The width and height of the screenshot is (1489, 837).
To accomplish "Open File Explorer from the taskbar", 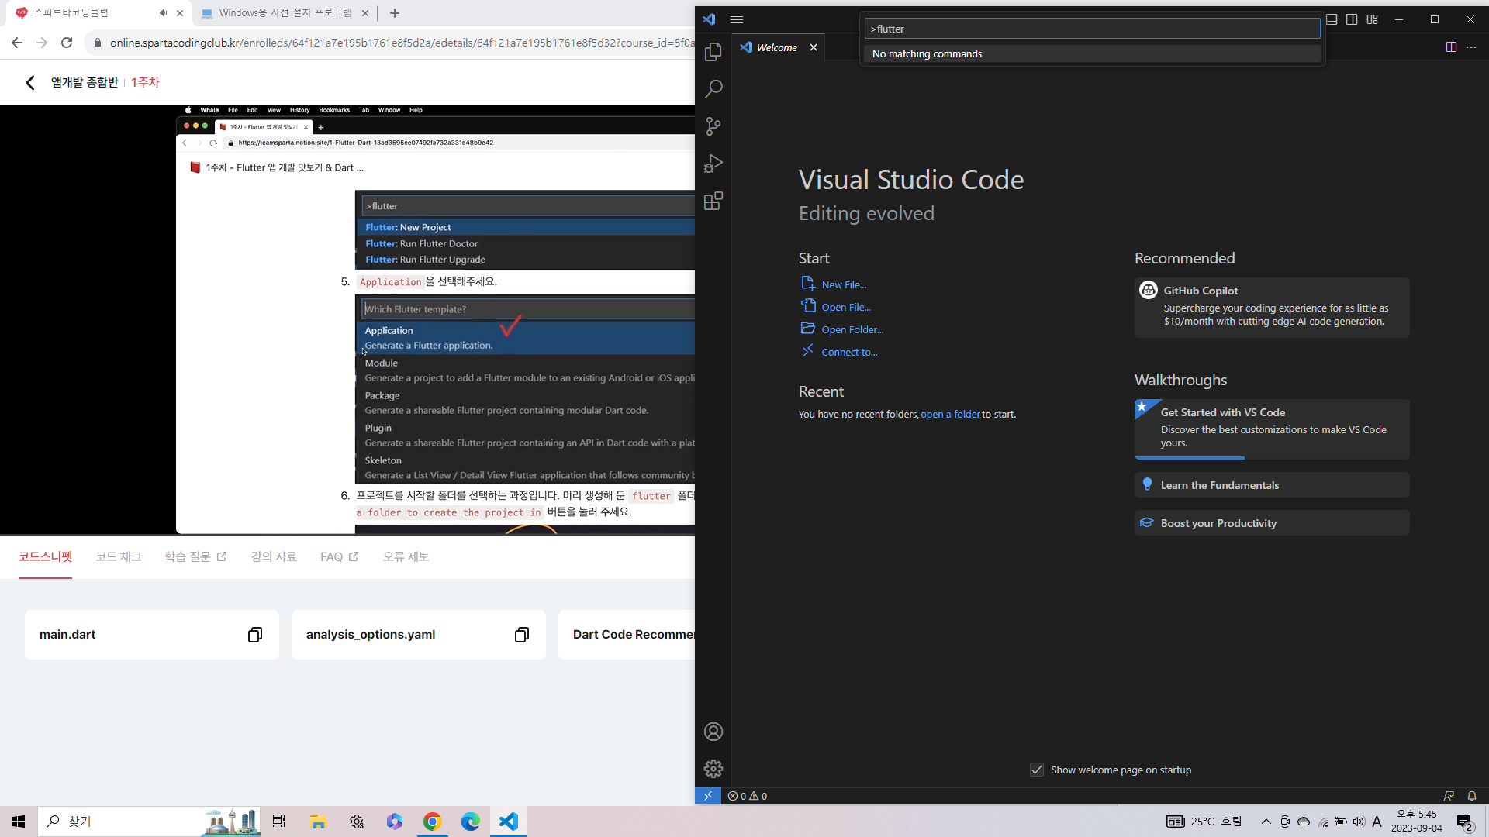I will coord(318,821).
